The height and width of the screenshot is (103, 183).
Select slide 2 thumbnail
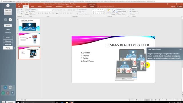29,39
